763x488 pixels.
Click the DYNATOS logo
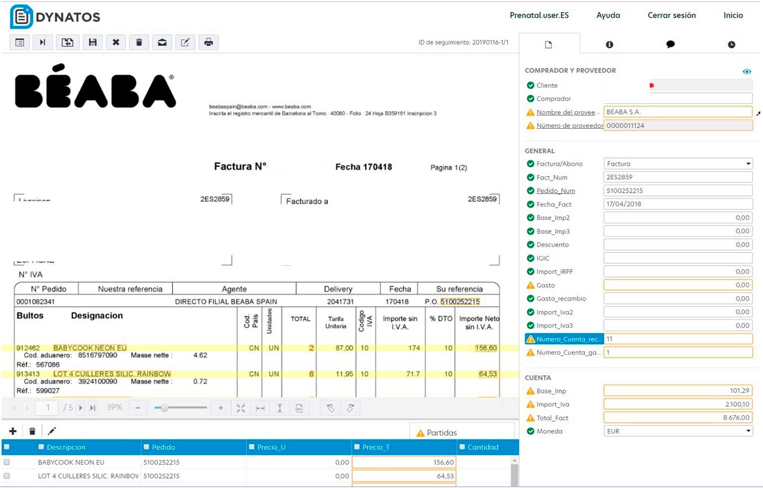click(55, 17)
